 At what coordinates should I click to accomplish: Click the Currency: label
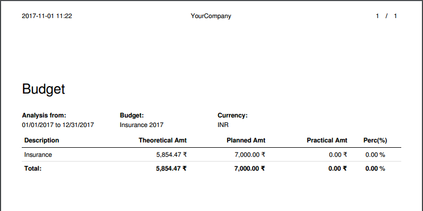232,115
